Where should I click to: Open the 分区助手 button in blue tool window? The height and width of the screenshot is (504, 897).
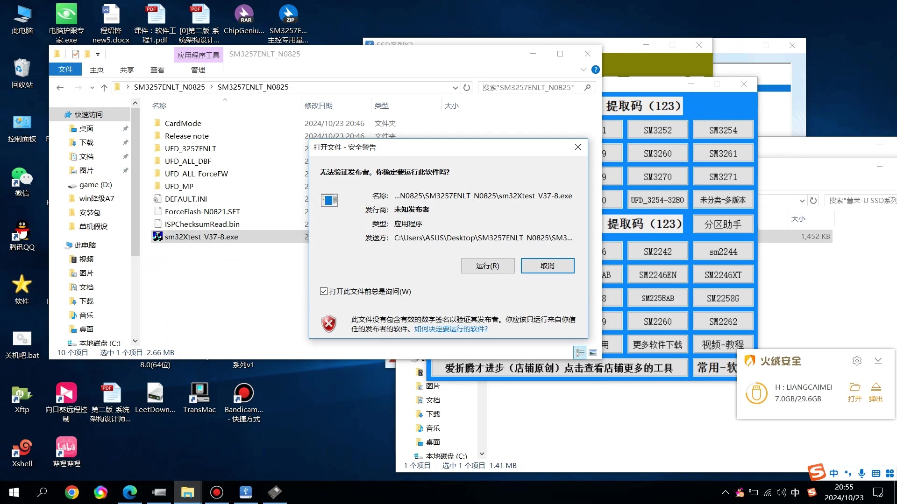tap(723, 224)
